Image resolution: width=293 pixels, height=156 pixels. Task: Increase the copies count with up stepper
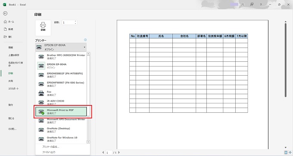point(75,21)
